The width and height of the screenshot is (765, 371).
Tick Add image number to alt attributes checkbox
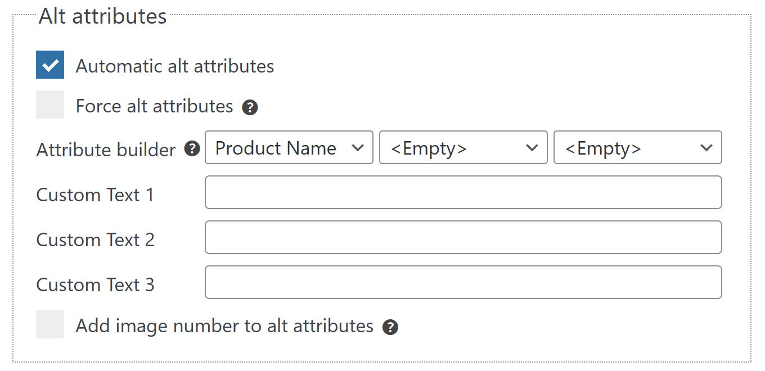50,324
